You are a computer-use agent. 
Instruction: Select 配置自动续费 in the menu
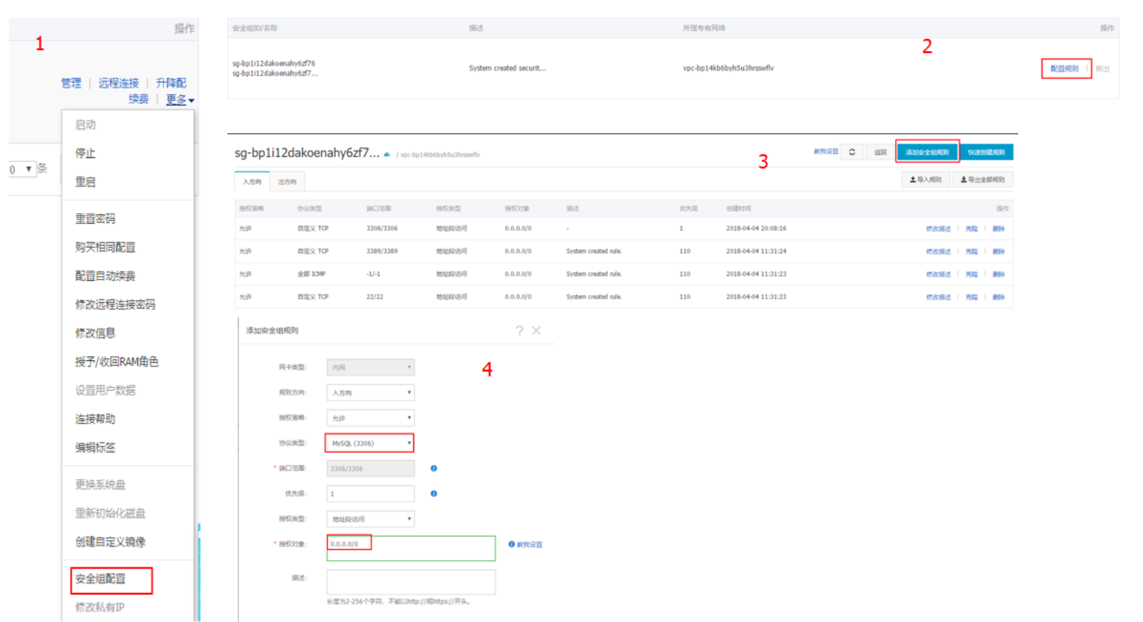[105, 276]
